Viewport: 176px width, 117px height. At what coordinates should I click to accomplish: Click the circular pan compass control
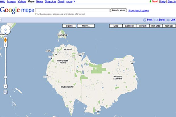(5, 29)
